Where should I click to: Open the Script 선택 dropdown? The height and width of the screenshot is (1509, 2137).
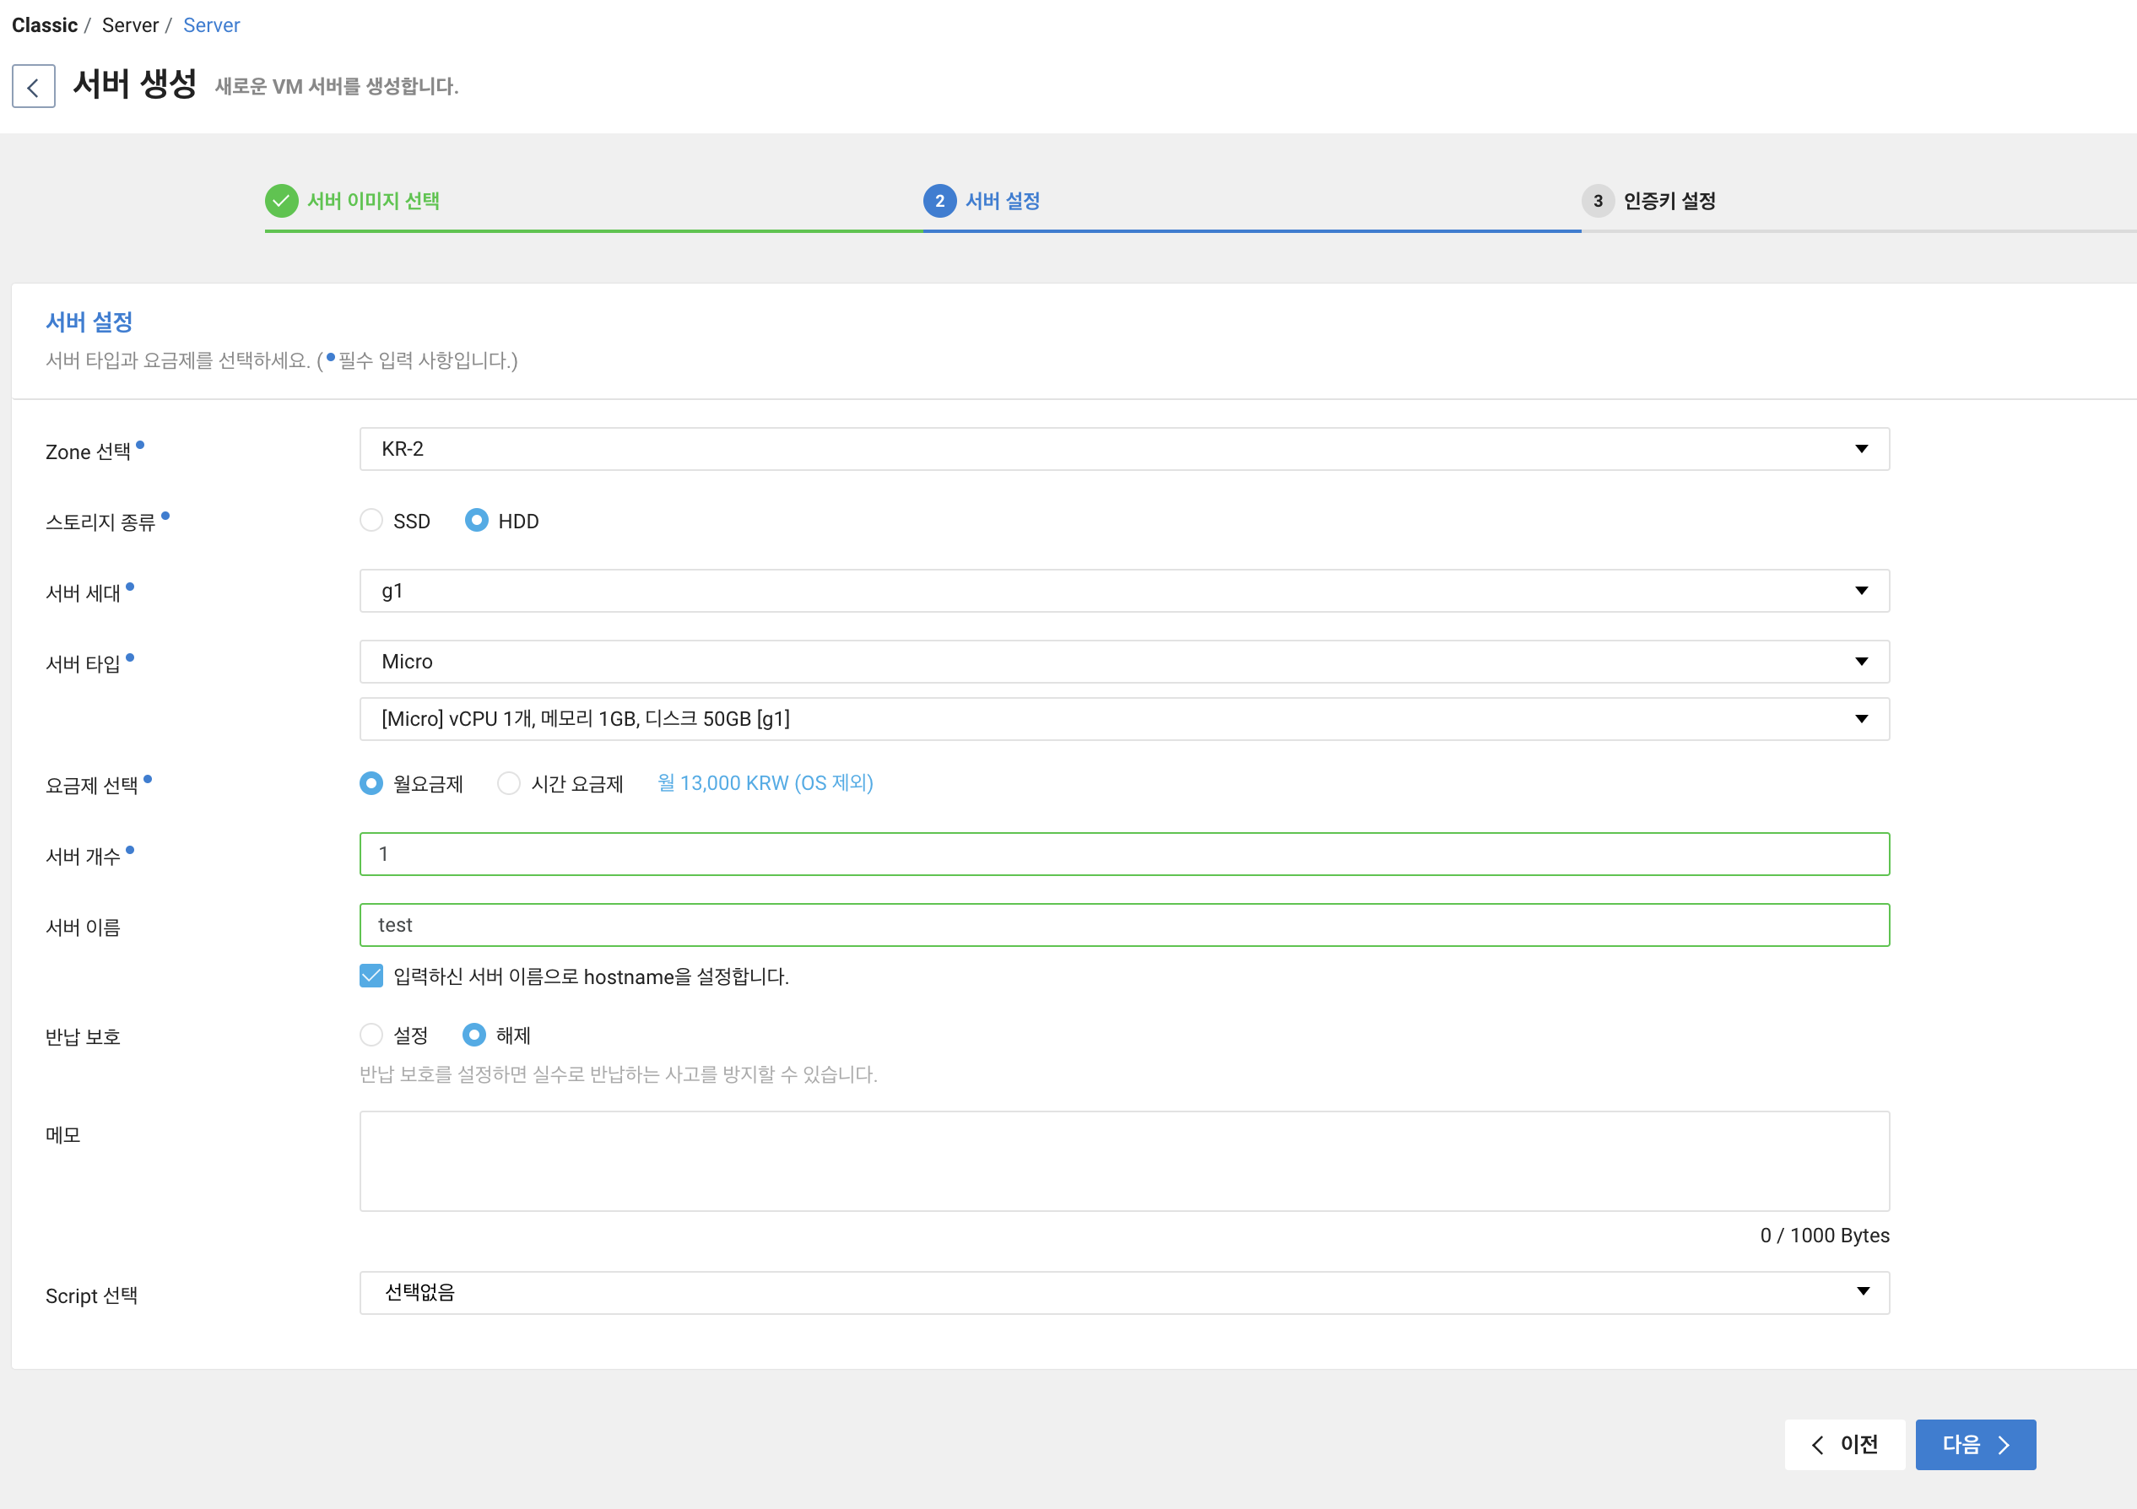coord(1123,1292)
